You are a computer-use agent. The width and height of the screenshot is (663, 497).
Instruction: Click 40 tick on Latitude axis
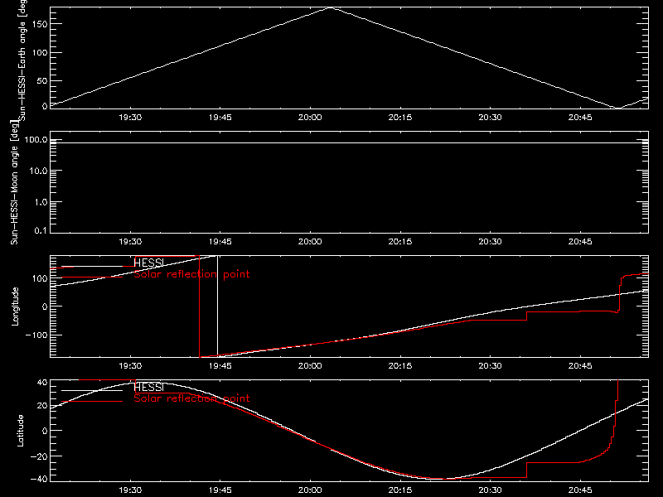42,383
